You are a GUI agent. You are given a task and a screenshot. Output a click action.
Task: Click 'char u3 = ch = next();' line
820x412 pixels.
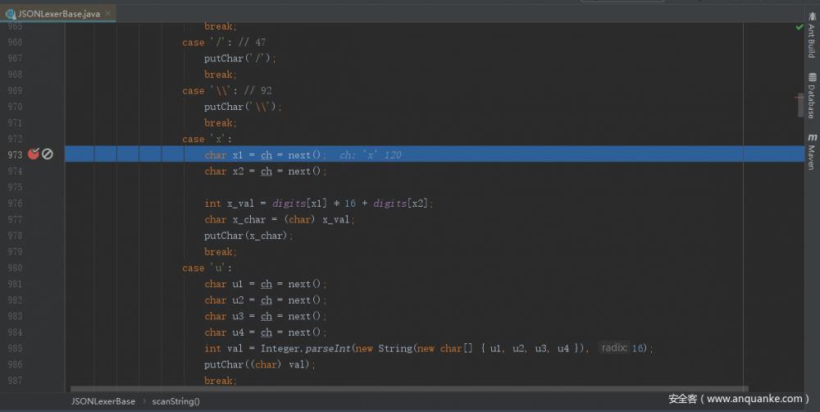pyautogui.click(x=266, y=316)
